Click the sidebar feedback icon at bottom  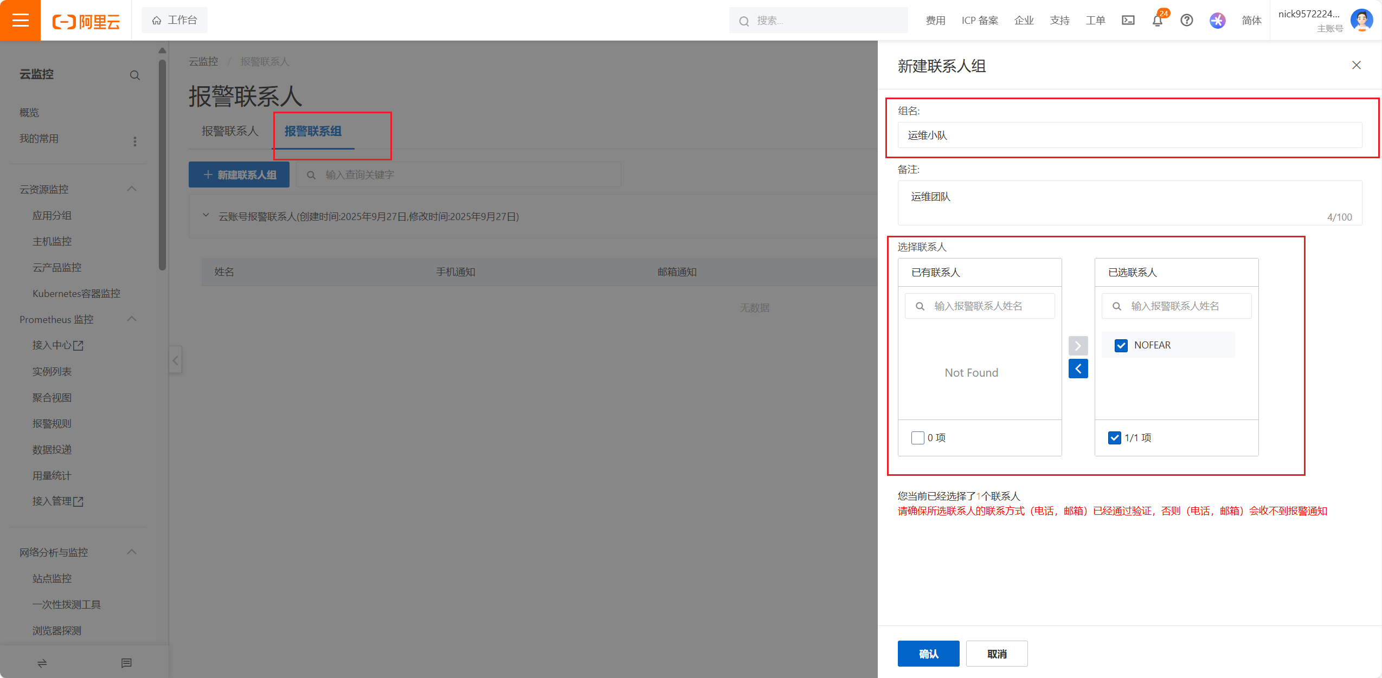126,663
